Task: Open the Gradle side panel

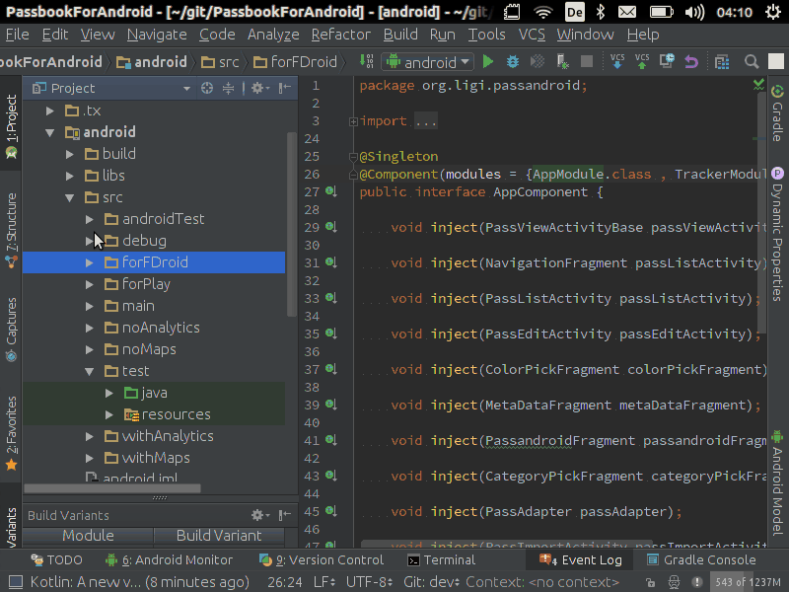Action: pos(777,113)
